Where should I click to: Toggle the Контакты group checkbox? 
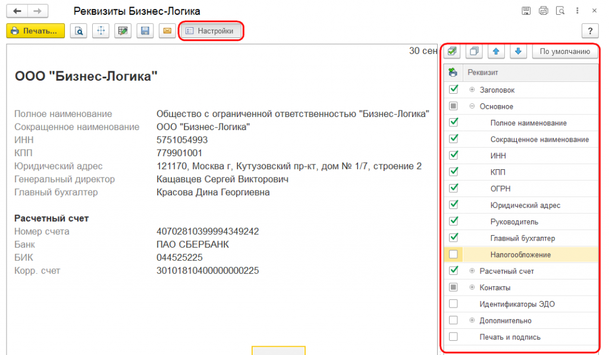453,287
